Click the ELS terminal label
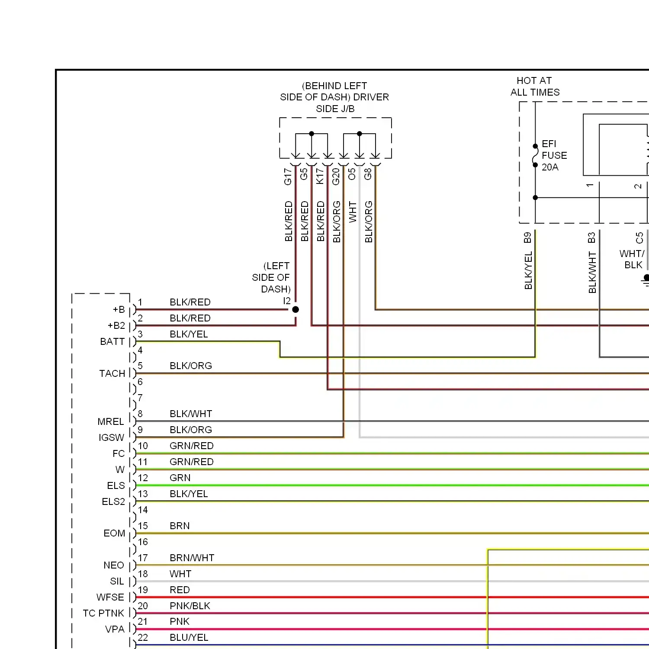The height and width of the screenshot is (649, 649). point(116,486)
